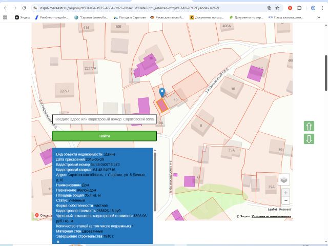Screen dimensions: 328x246
Task: Zoom out the map with minus
Action: click(x=285, y=200)
